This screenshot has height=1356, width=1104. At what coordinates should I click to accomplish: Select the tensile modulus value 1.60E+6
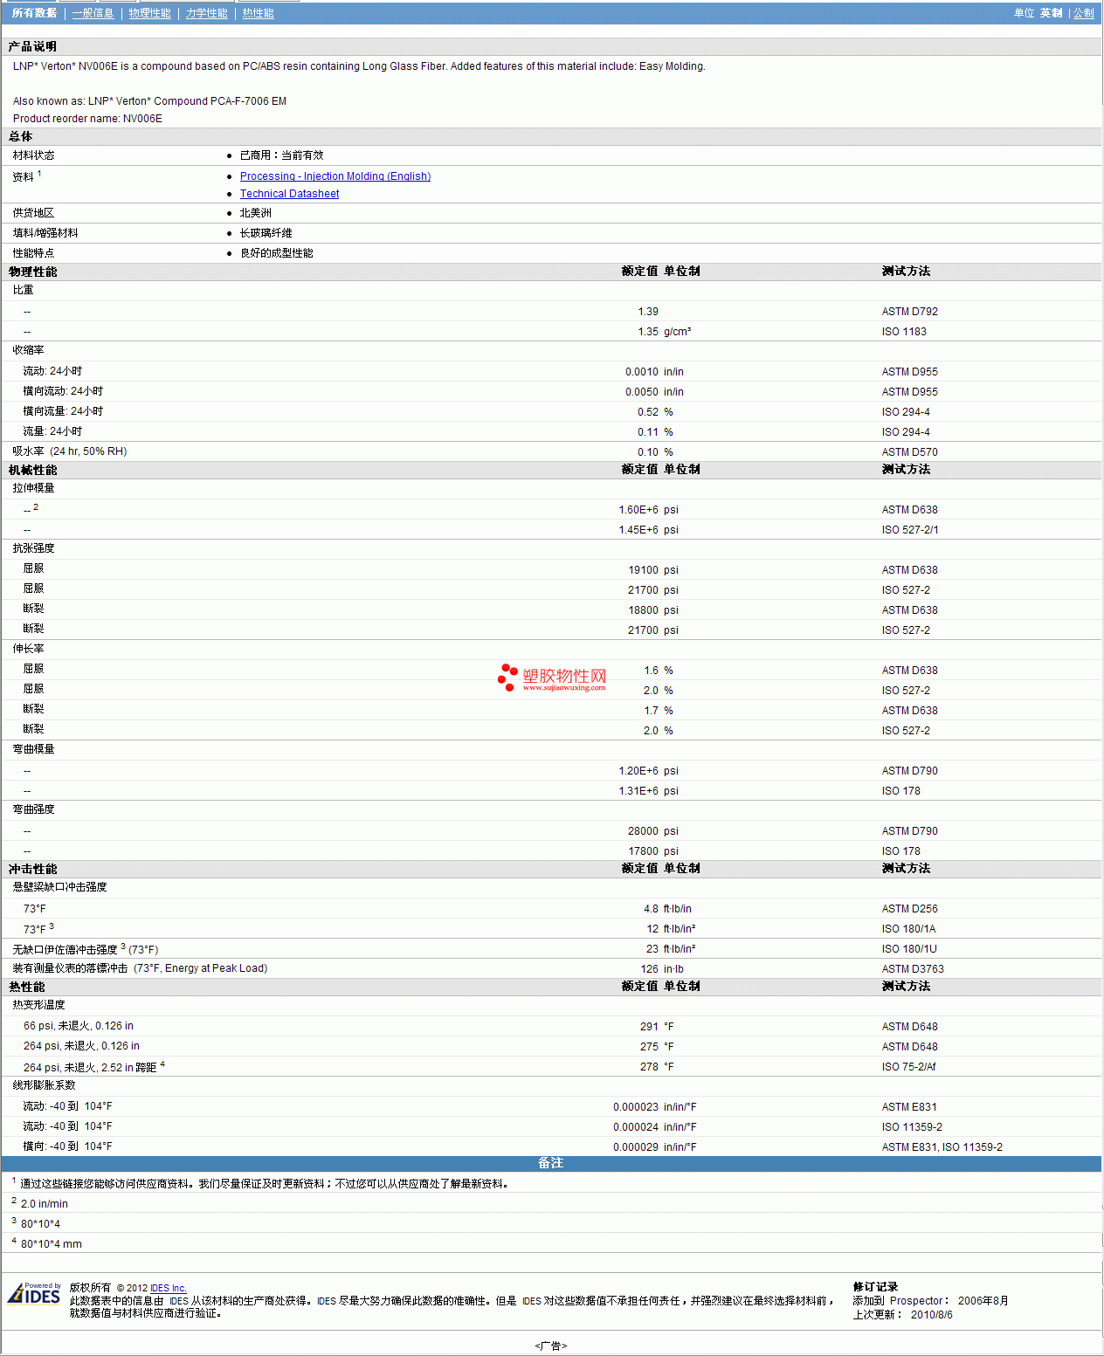638,510
